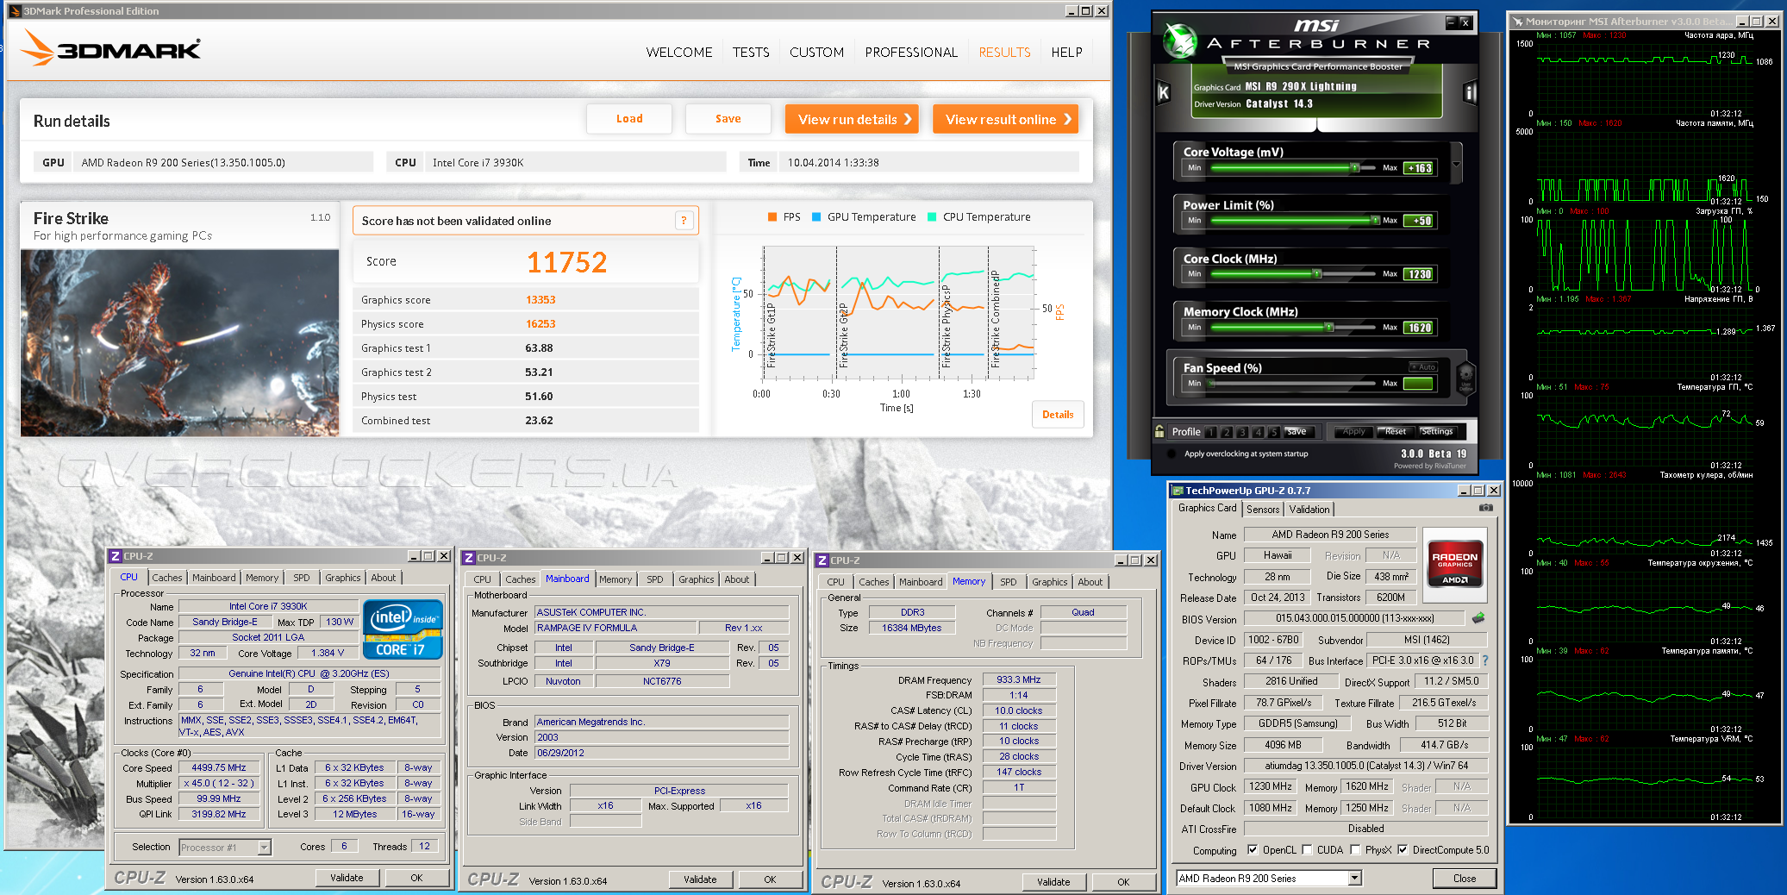Toggle the OpenCL checkbox in GPU-Z
The height and width of the screenshot is (895, 1787).
pos(1253,849)
